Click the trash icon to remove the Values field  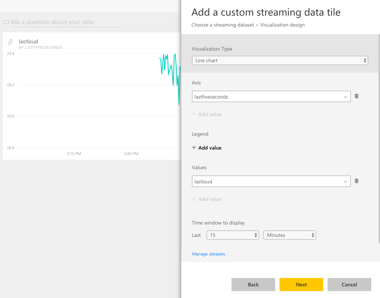coord(356,181)
